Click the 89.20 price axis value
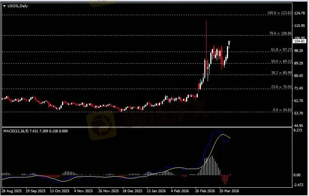Screen dimensions: 309x196 point(298,63)
